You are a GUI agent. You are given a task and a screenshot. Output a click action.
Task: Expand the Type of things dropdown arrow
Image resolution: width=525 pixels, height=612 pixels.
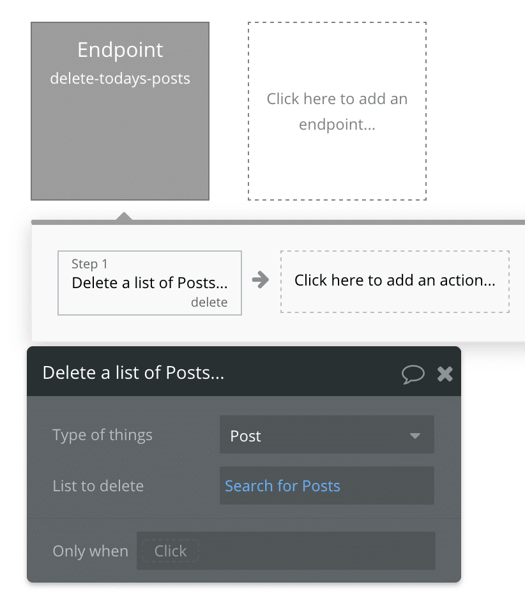(415, 436)
